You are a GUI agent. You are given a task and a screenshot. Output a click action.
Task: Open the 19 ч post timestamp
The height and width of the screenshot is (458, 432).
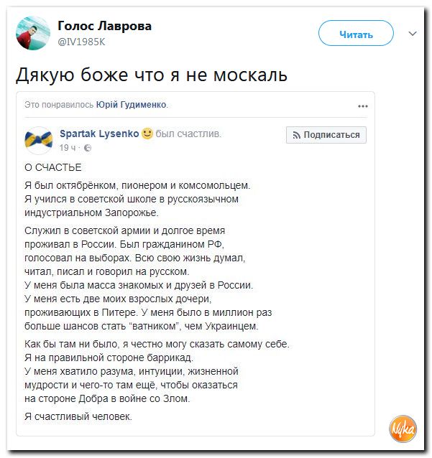pos(68,148)
